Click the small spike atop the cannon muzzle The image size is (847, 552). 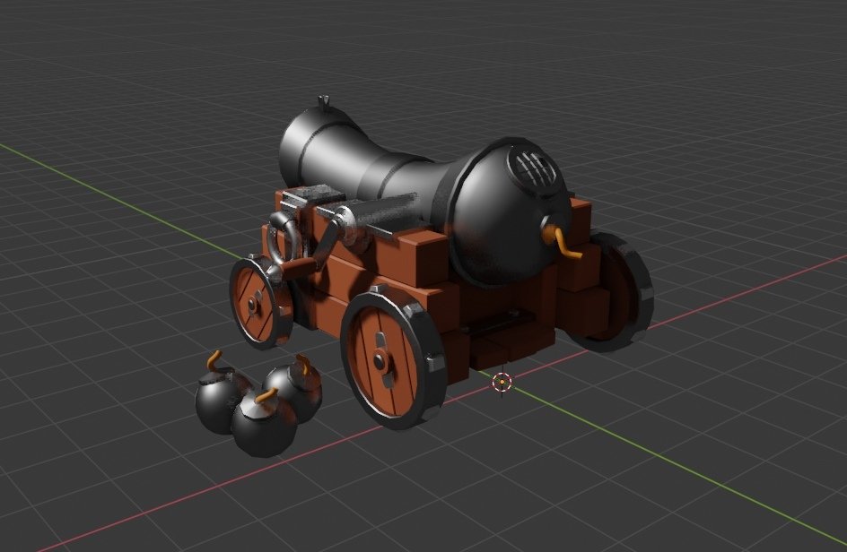[323, 99]
